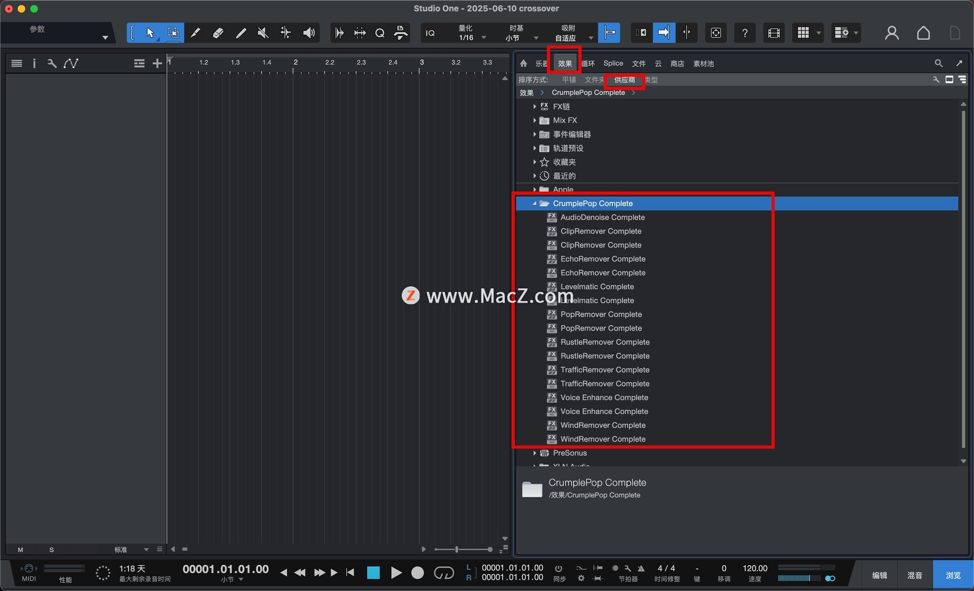Collapse the CrumplePop Complete folder
This screenshot has width=974, height=591.
534,203
